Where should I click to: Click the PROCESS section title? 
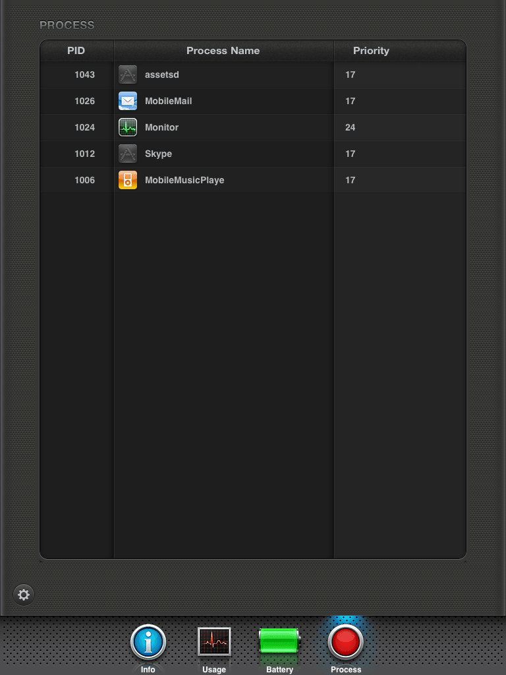(67, 25)
